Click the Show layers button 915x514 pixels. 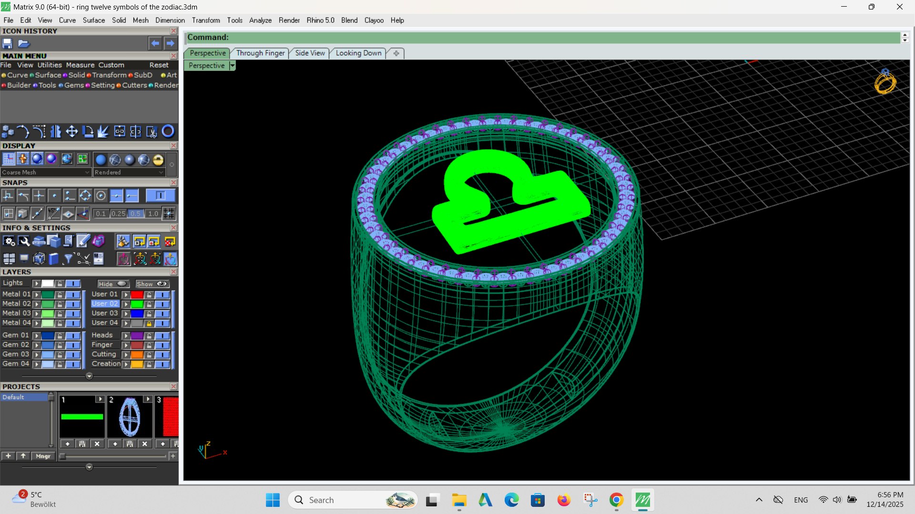tap(152, 284)
